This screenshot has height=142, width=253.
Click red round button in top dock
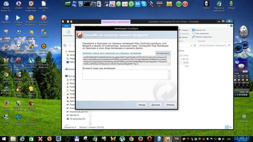click(185, 4)
